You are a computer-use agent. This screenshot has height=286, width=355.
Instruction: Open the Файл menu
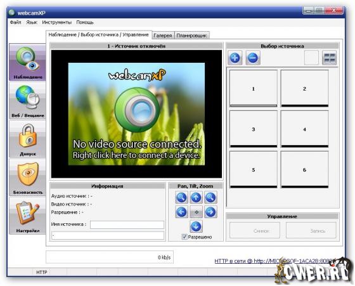click(15, 22)
